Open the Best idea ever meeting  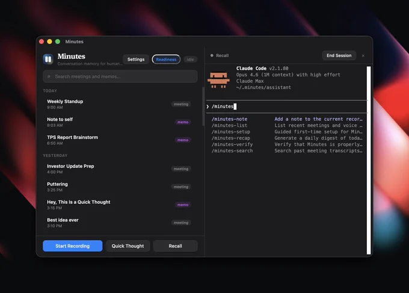tap(120, 223)
